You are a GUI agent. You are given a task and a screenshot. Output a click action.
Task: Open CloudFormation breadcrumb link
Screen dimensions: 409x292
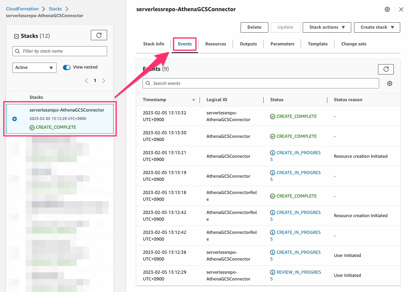click(x=22, y=9)
